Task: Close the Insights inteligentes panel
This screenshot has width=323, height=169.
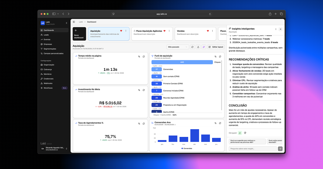Action: [x=280, y=29]
